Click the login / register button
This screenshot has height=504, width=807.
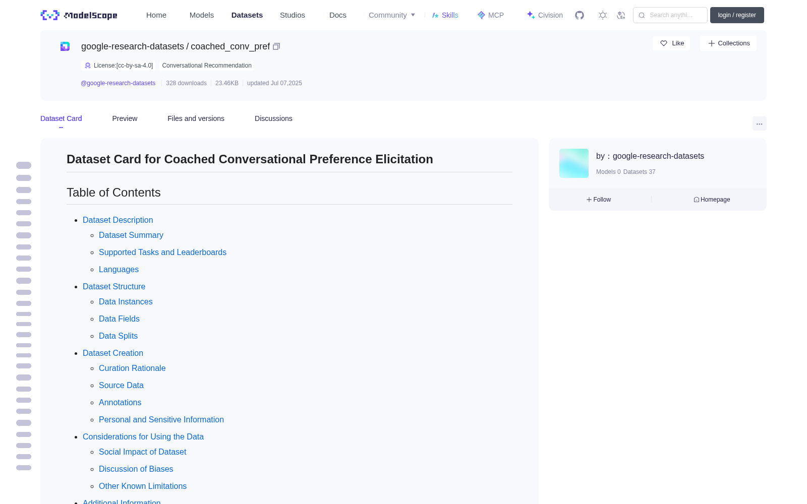[737, 15]
